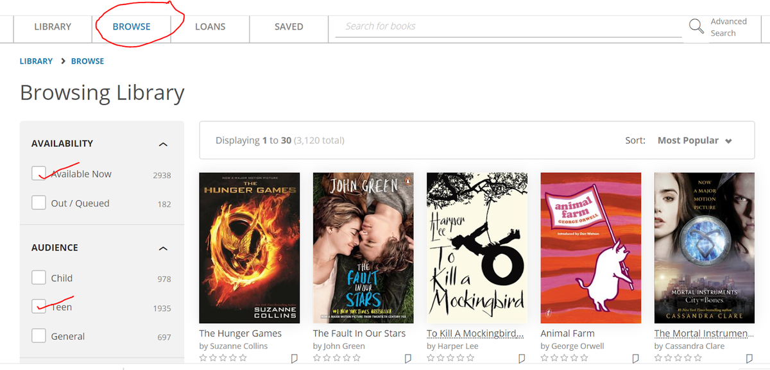The image size is (770, 370).
Task: Click author name Cassandra Clare
Action: (696, 346)
